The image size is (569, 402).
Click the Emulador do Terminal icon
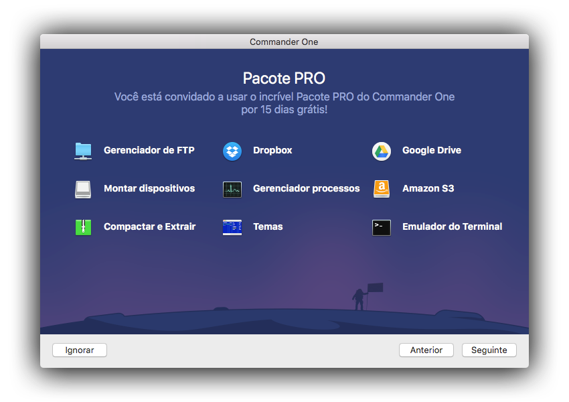[381, 227]
